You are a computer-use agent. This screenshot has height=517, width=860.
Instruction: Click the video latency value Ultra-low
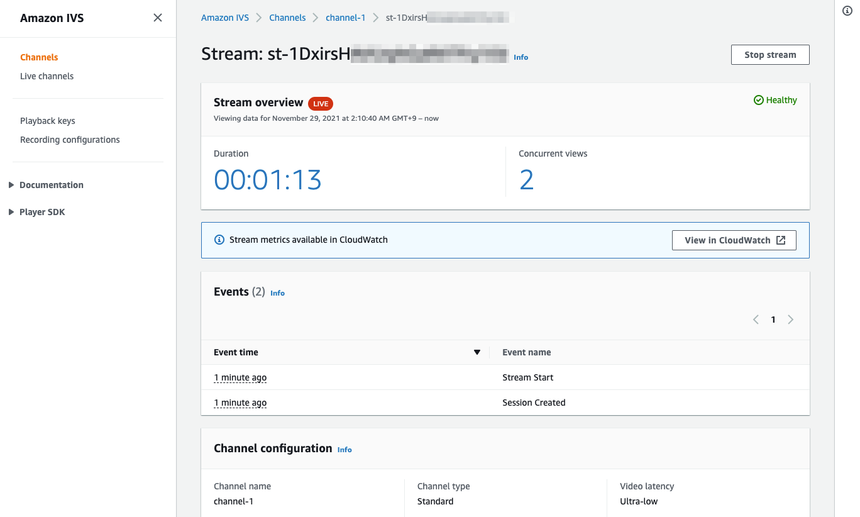pos(639,501)
